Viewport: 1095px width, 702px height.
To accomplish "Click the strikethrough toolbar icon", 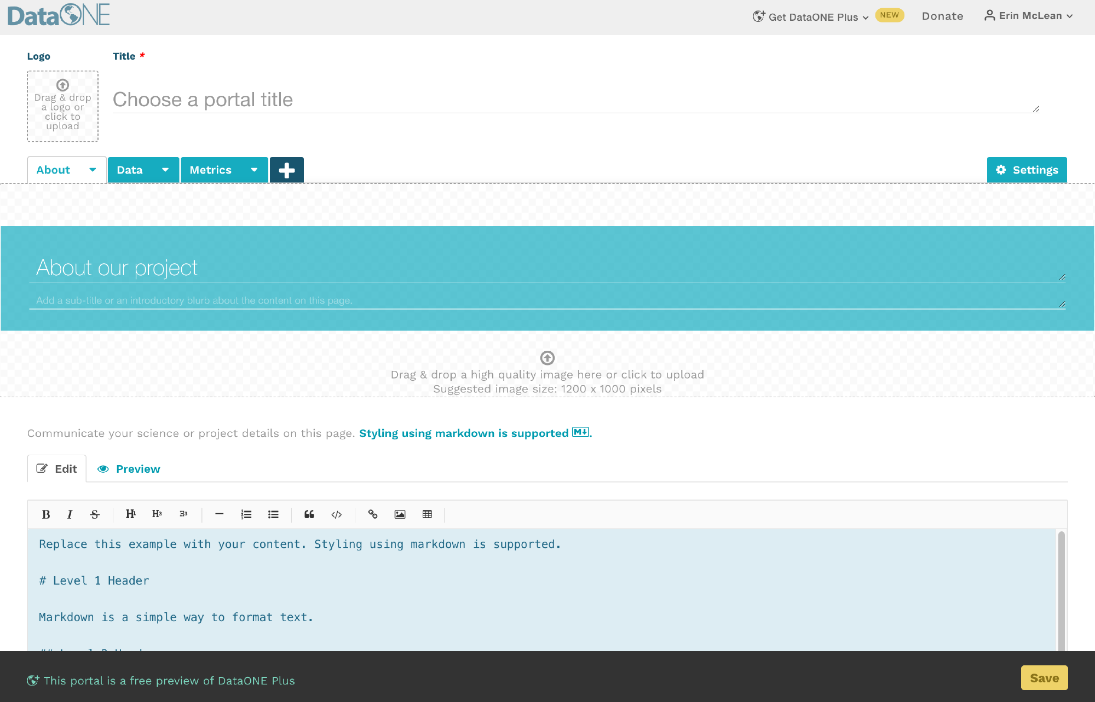I will pyautogui.click(x=95, y=514).
